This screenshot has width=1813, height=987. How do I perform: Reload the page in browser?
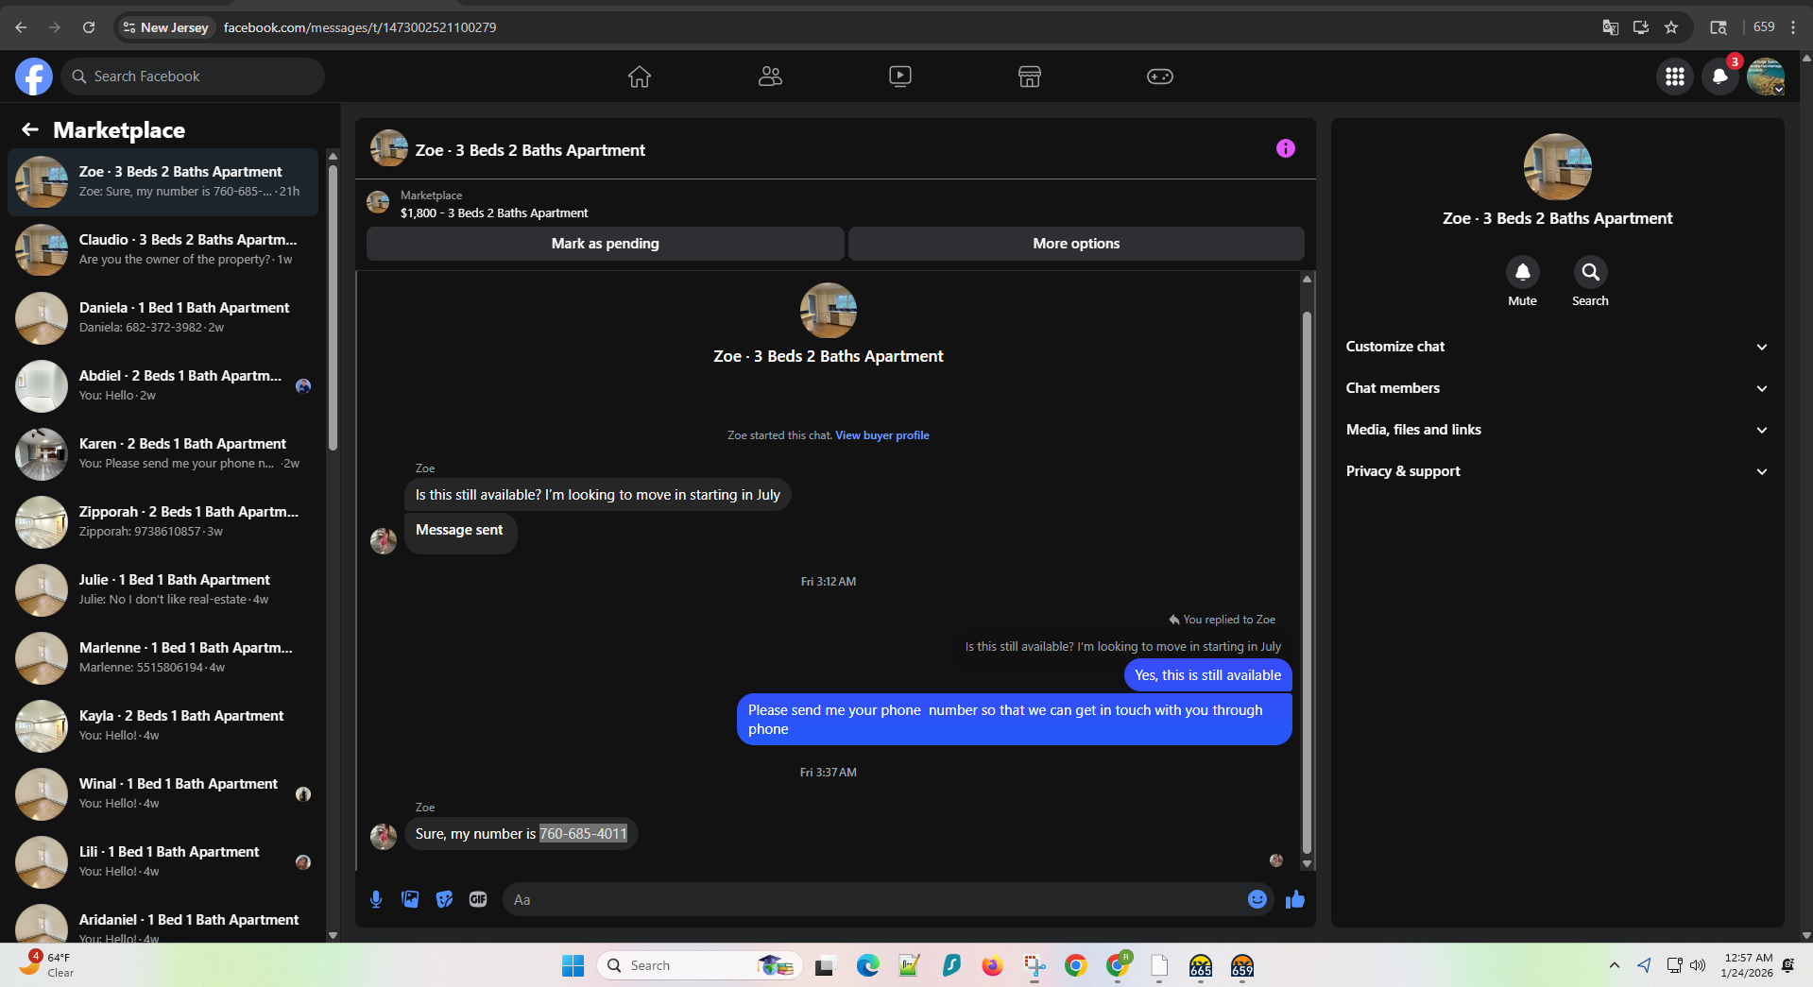89,27
